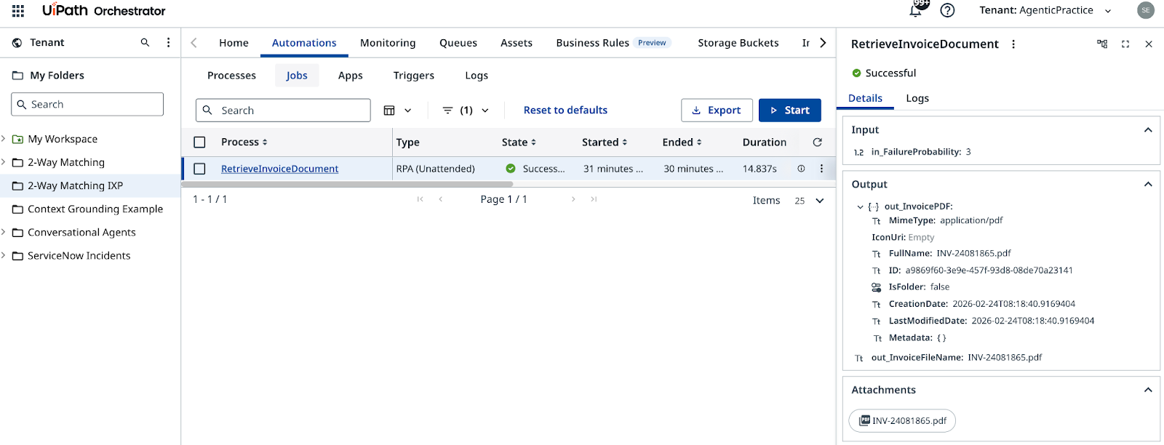Image resolution: width=1164 pixels, height=445 pixels.
Task: Open the UiPath app launcher grid
Action: 18,11
